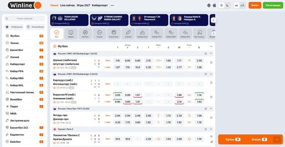The height and width of the screenshot is (147, 285).
Task: Favorite Янтарь-про vs Джокер-про match
Action: (211, 118)
